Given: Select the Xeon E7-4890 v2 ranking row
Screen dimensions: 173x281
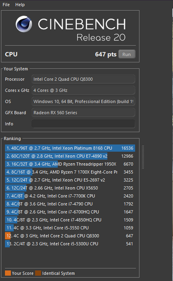Looking at the screenshot, I should pyautogui.click(x=70, y=156).
